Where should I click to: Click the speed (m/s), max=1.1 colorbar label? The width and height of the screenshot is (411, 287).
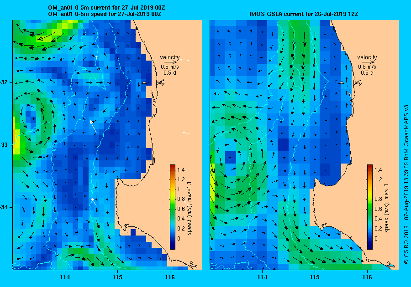(x=189, y=208)
